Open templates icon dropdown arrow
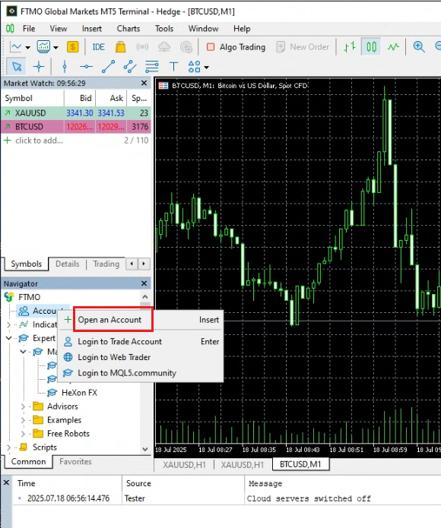Viewport: 441px width, 528px height. point(56,47)
